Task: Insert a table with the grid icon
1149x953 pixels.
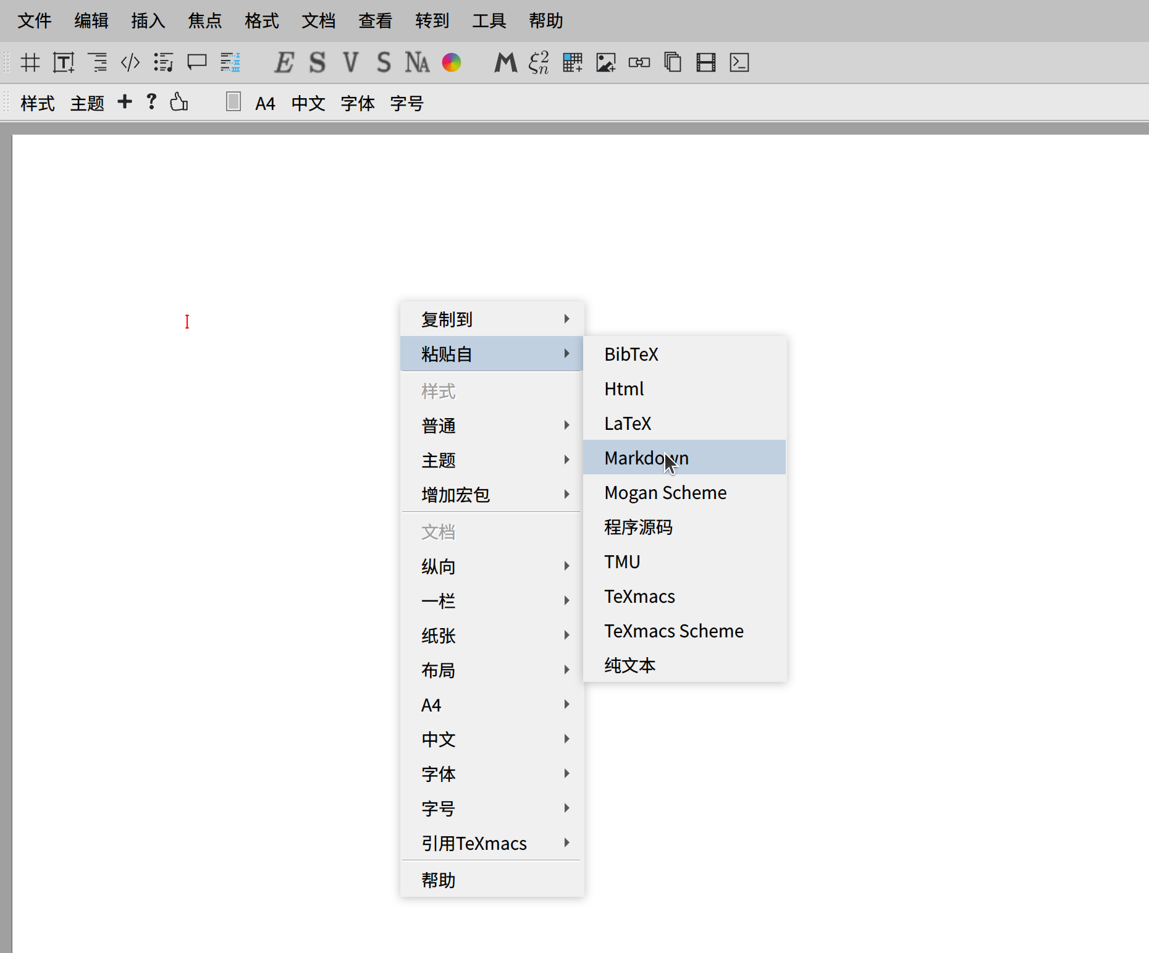Action: click(573, 62)
